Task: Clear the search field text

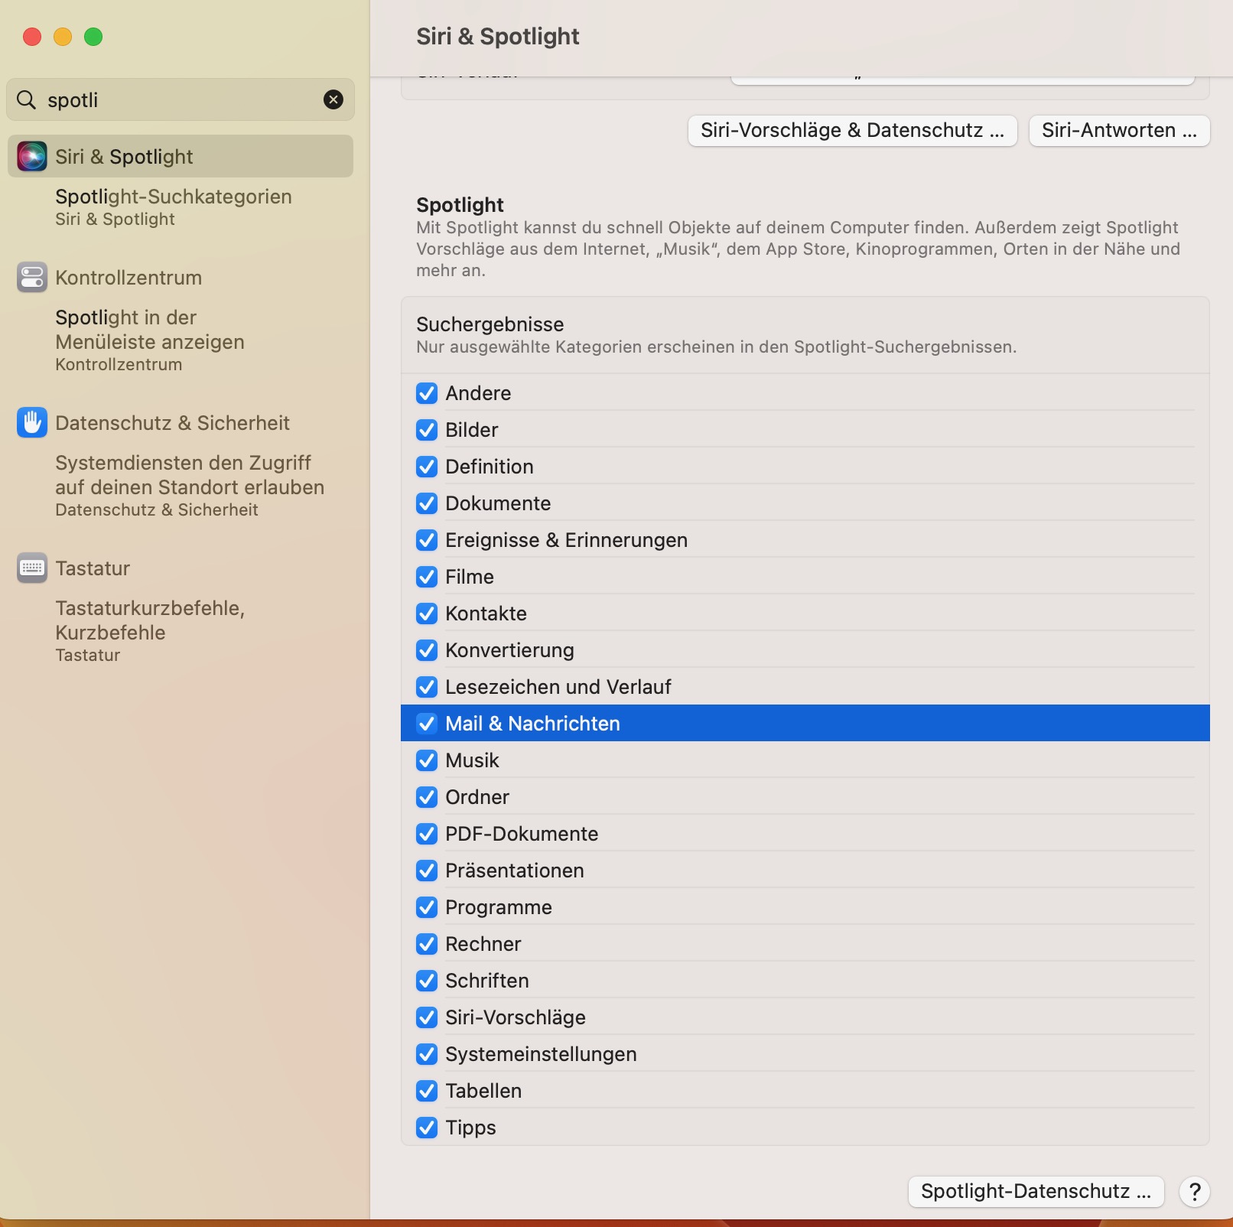Action: point(333,99)
